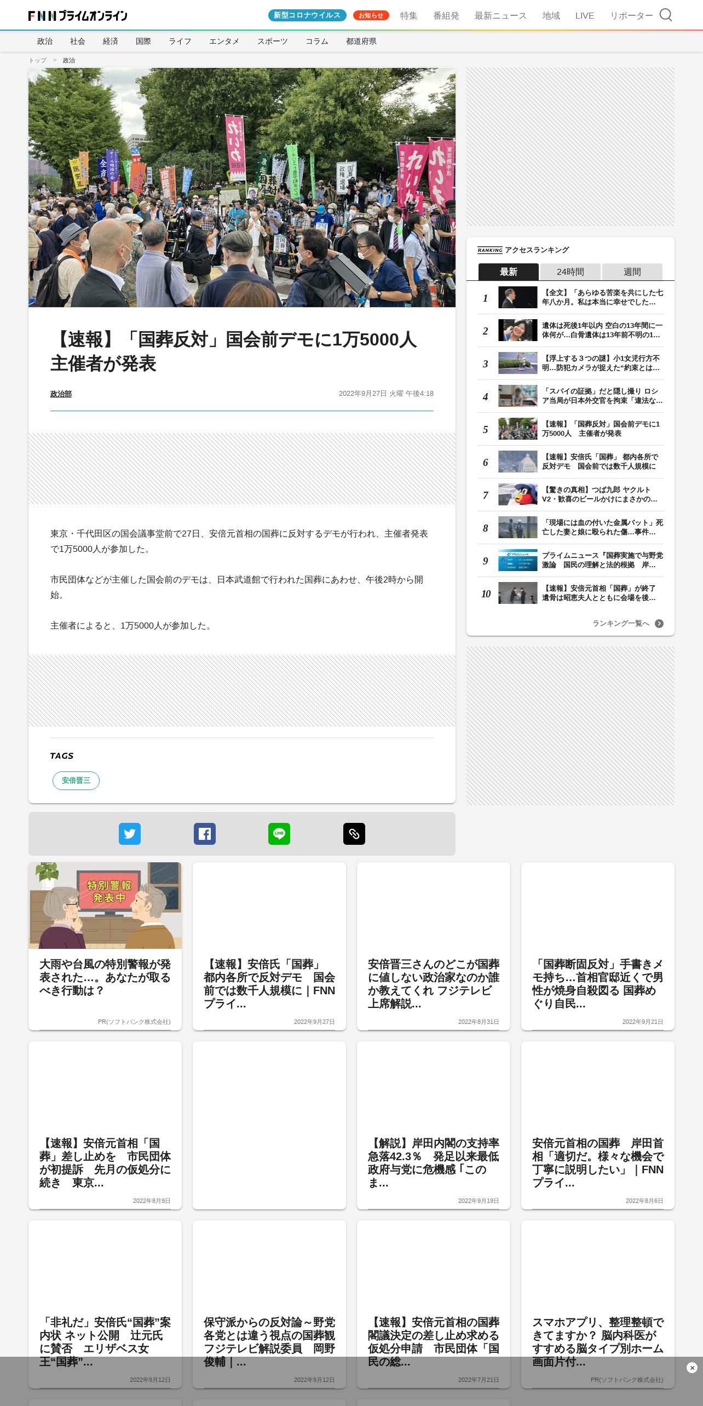Image resolution: width=703 pixels, height=1406 pixels.
Task: Open the search magnifier icon in header
Action: click(665, 15)
